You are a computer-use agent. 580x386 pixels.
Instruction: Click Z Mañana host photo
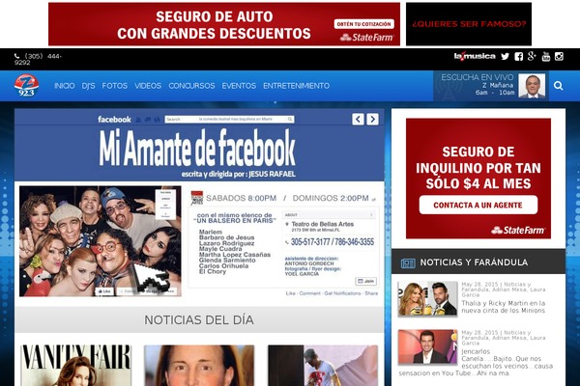click(532, 86)
